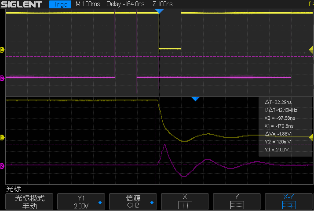This screenshot has width=314, height=211.
Task: Click the blue trigger position marker at top
Action: click(160, 11)
